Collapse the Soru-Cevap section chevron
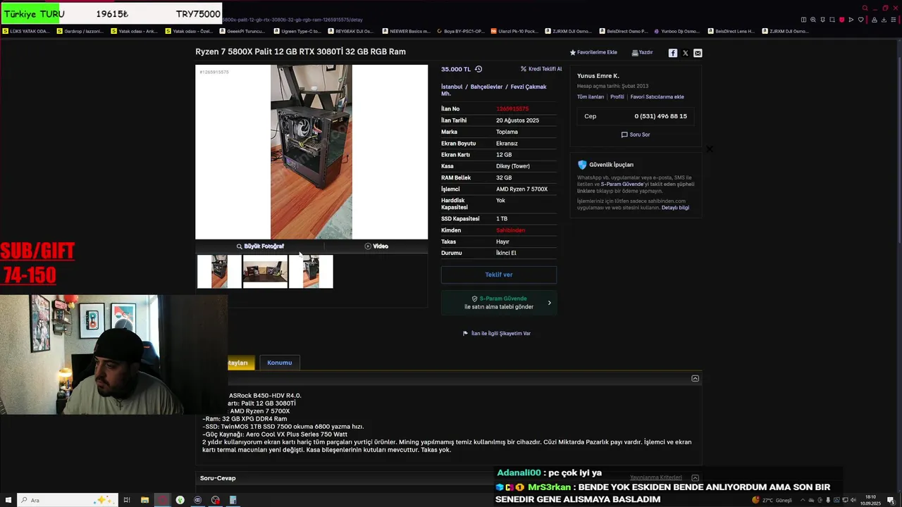Viewport: 902px width, 507px height. [695, 478]
